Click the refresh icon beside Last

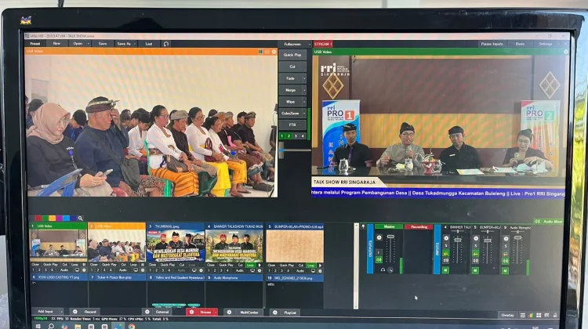pyautogui.click(x=166, y=44)
